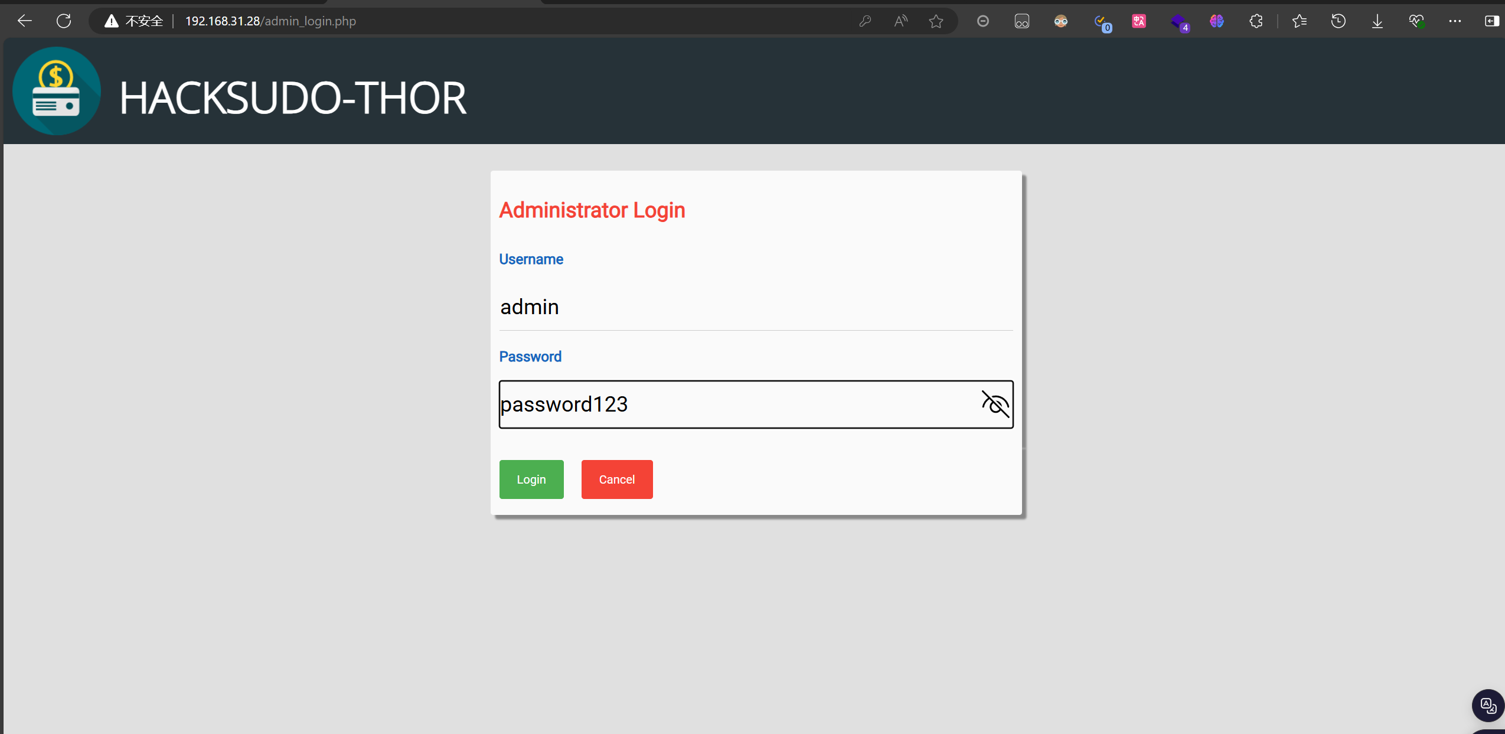
Task: Click the URL 192.168.31.28/admin_login.php in address bar
Action: (270, 21)
